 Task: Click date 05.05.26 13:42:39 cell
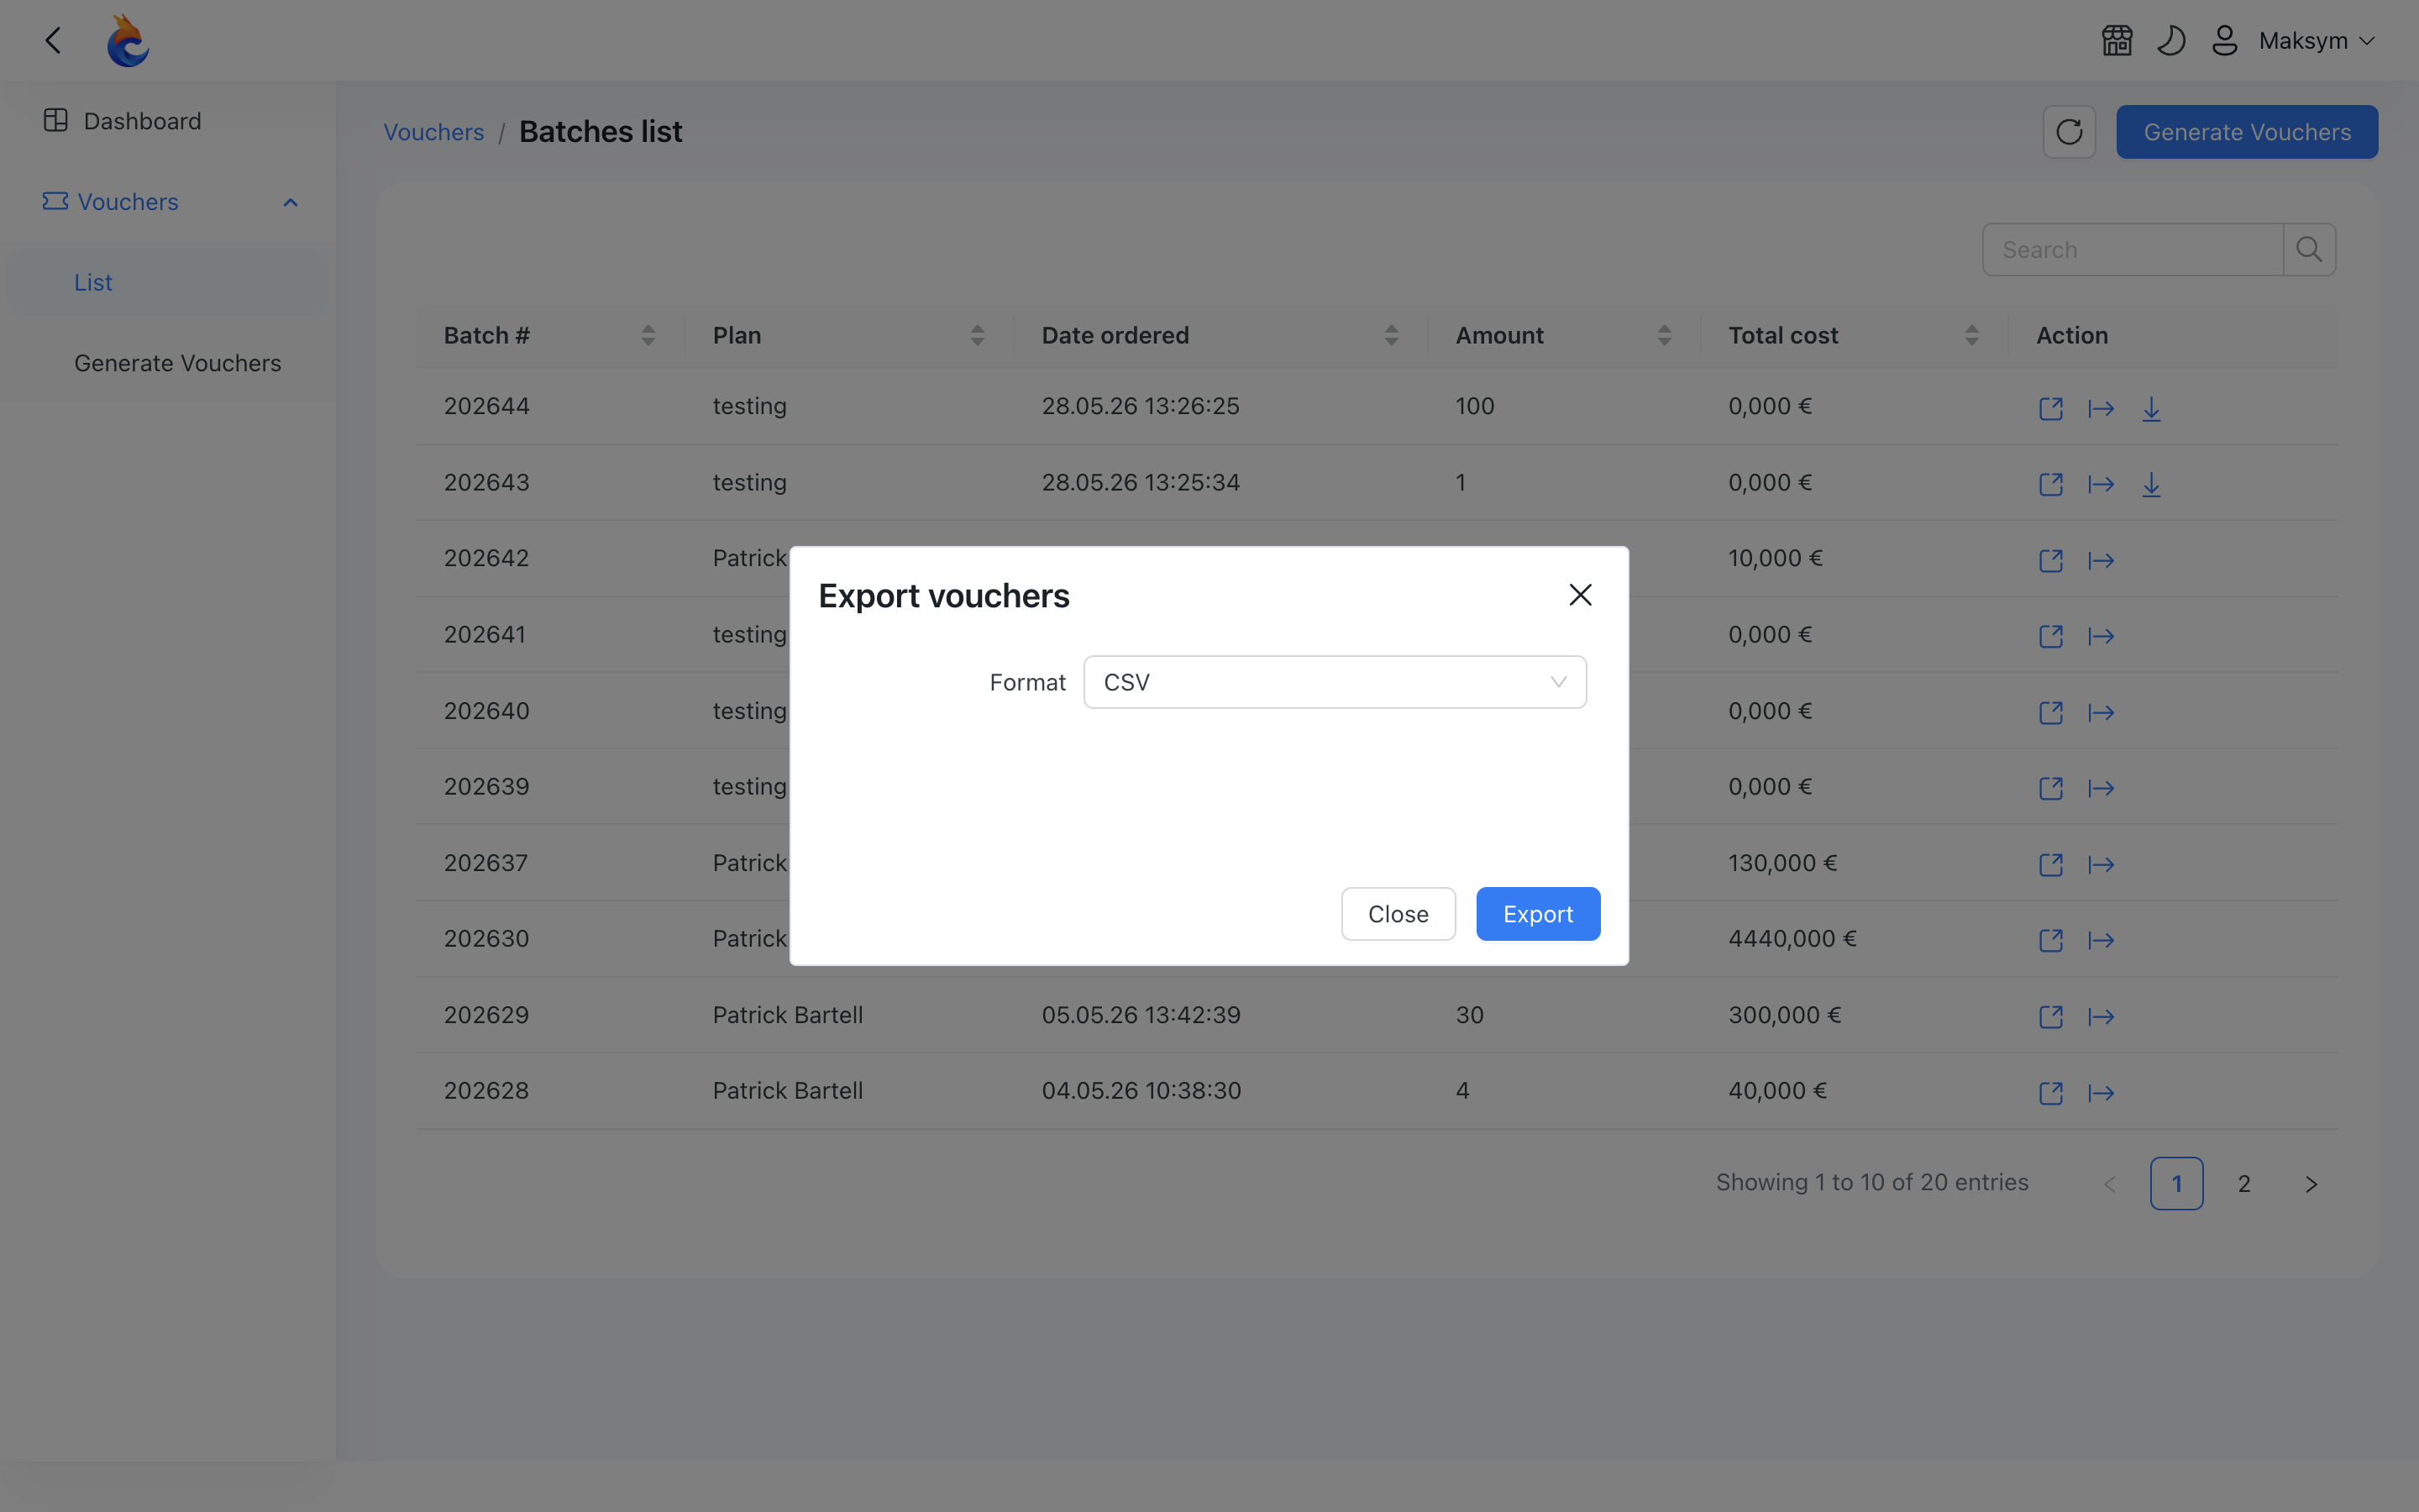[1141, 1015]
